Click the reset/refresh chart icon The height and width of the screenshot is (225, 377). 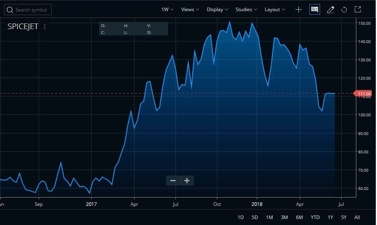pos(344,10)
